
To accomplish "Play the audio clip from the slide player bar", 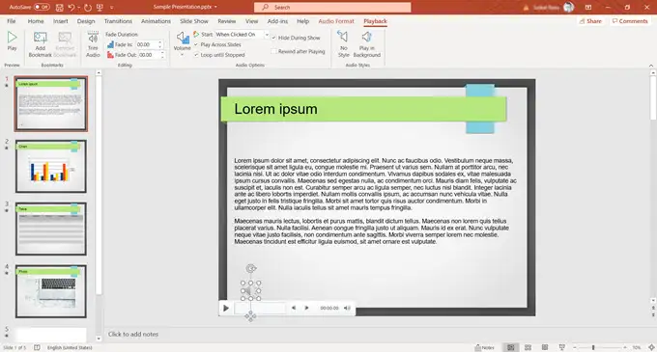I will click(x=226, y=308).
